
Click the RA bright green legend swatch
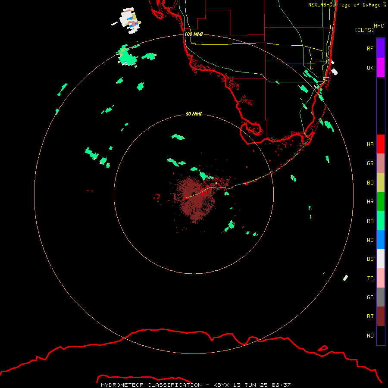click(381, 221)
